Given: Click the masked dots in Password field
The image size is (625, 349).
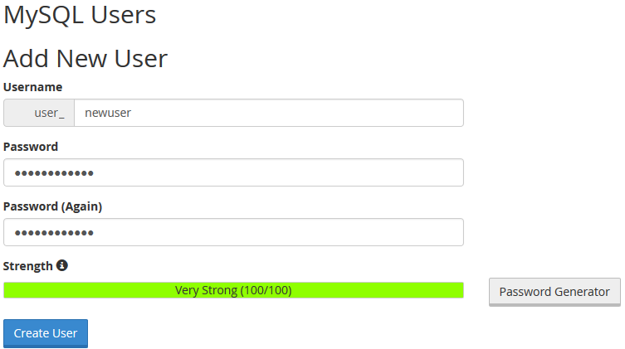Looking at the screenshot, I should click(54, 173).
